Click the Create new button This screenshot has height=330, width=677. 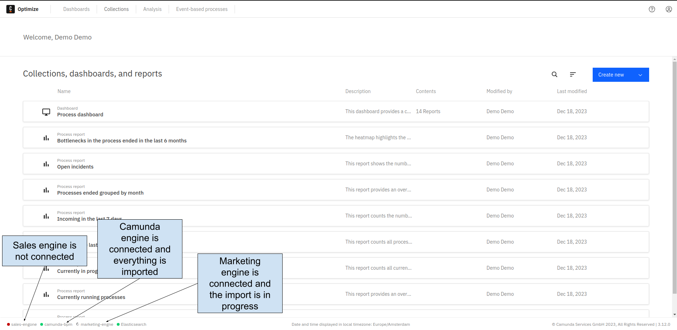pyautogui.click(x=611, y=75)
